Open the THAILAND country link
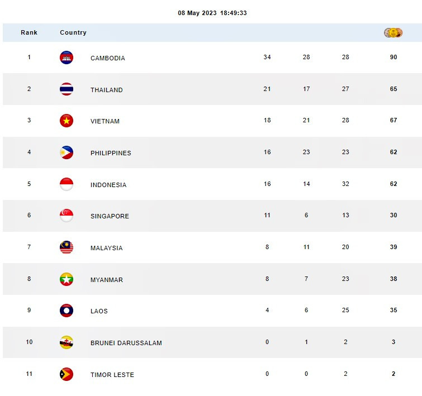Screen dimensions: 422x396 [107, 90]
